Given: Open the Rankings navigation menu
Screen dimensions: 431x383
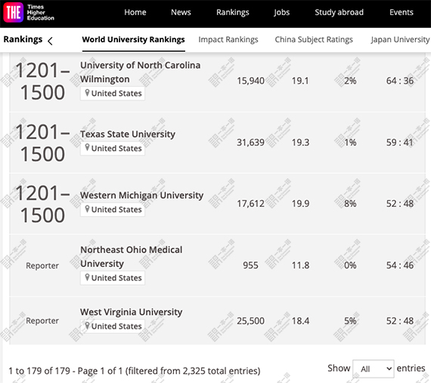Looking at the screenshot, I should tap(233, 12).
